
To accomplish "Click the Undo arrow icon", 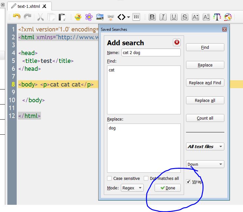I will [x=17, y=17].
